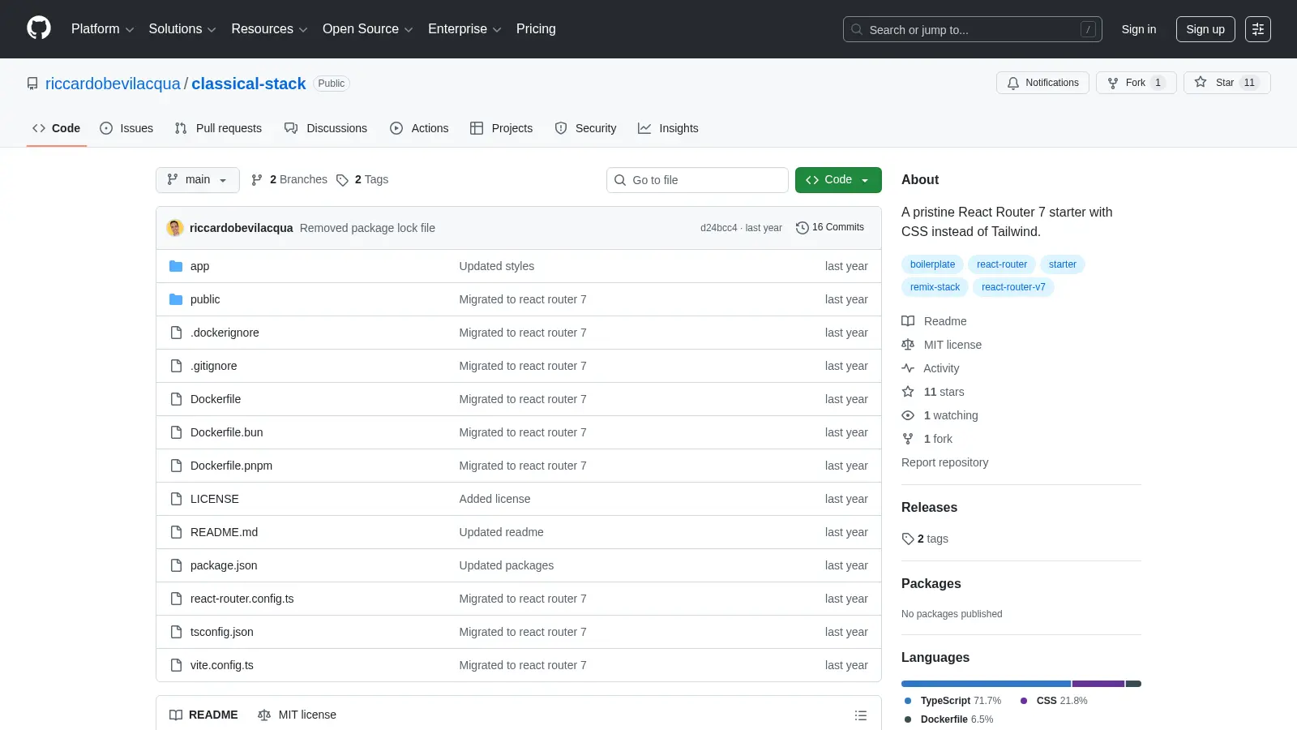The width and height of the screenshot is (1297, 730).
Task: Expand the Platform menu
Action: click(x=102, y=29)
